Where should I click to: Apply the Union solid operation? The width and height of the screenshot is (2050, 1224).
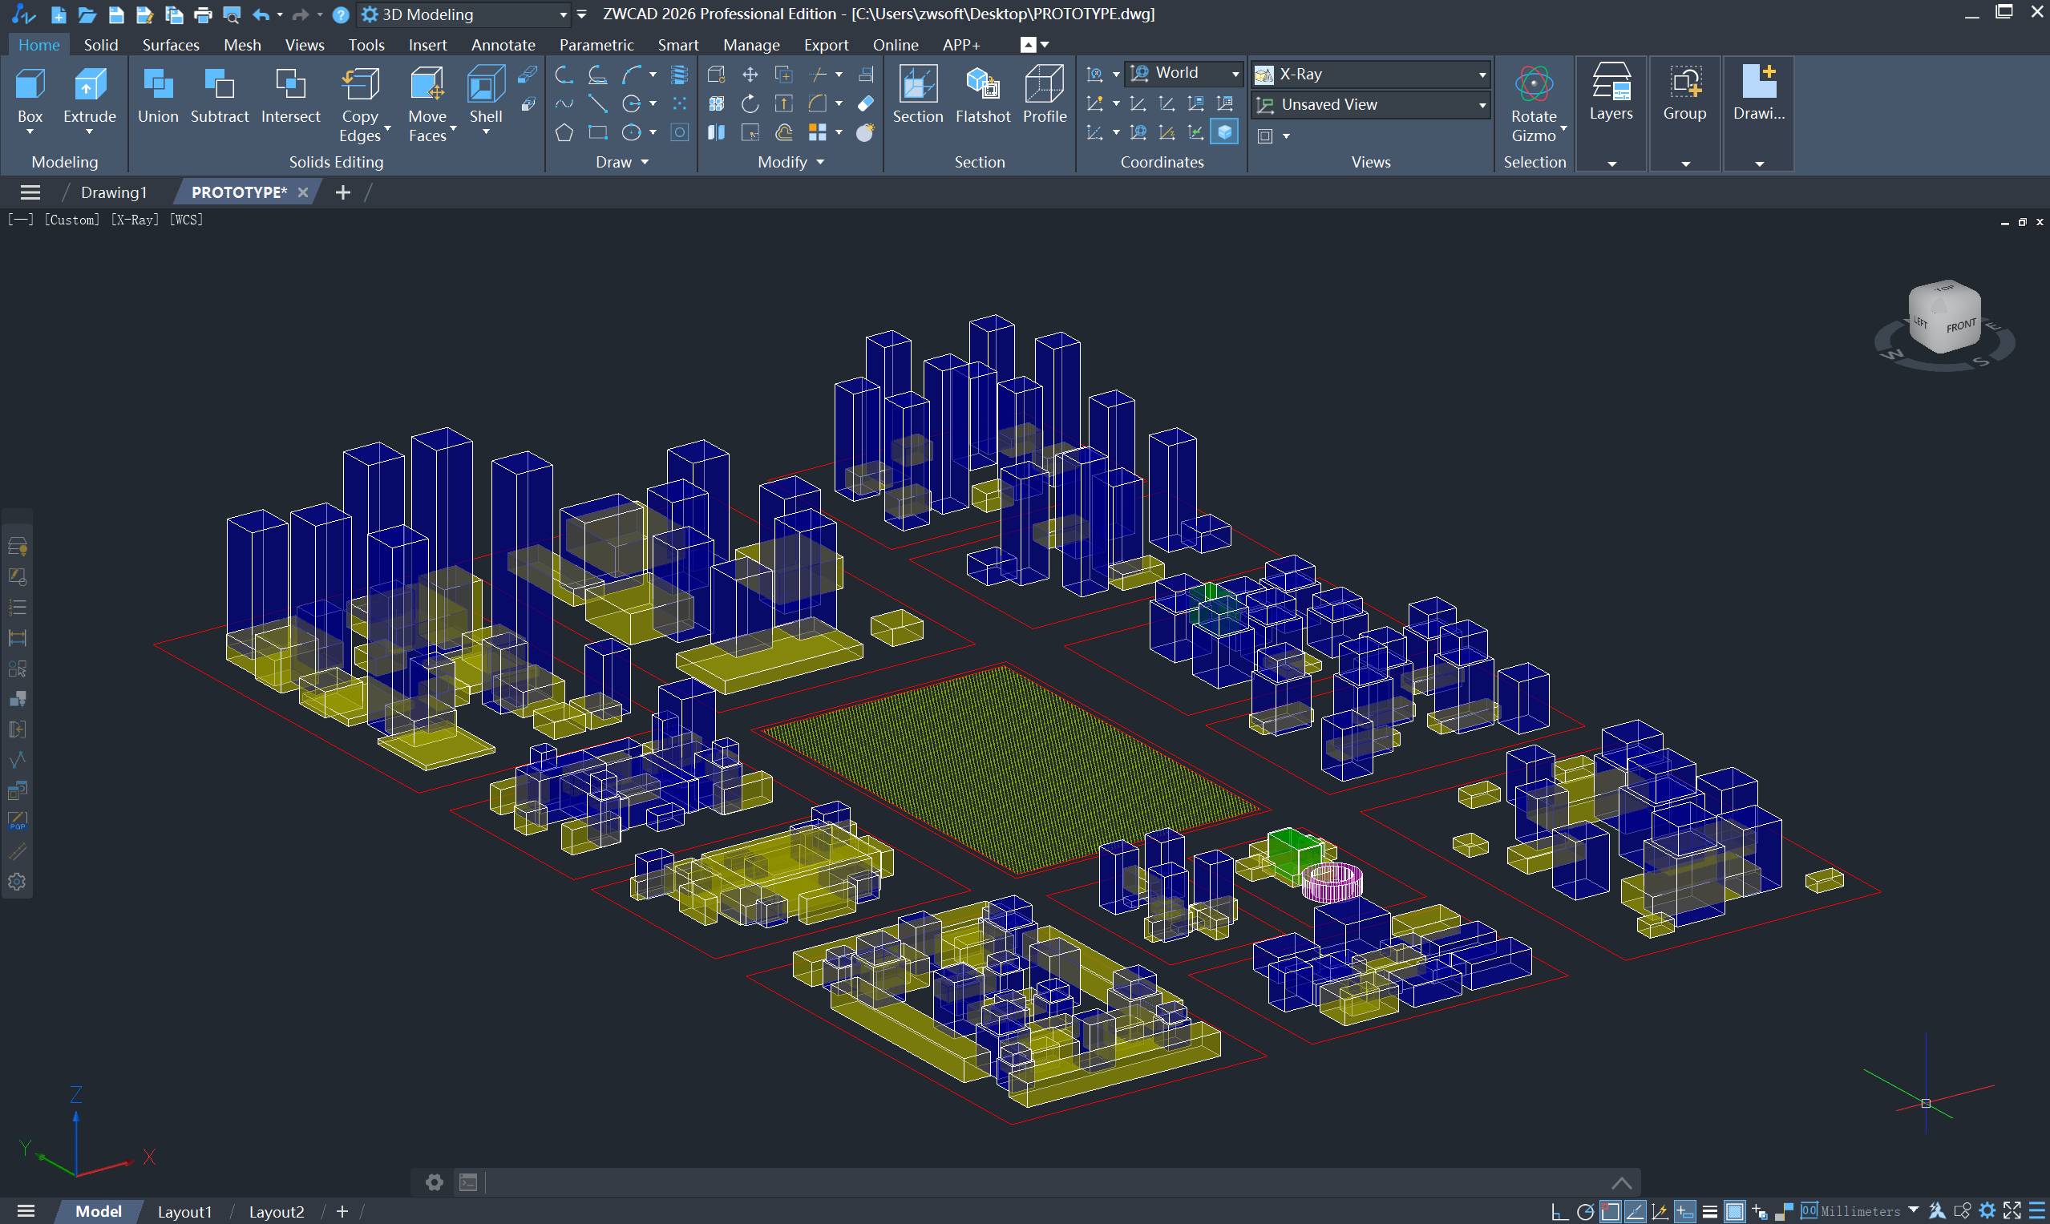[x=158, y=96]
